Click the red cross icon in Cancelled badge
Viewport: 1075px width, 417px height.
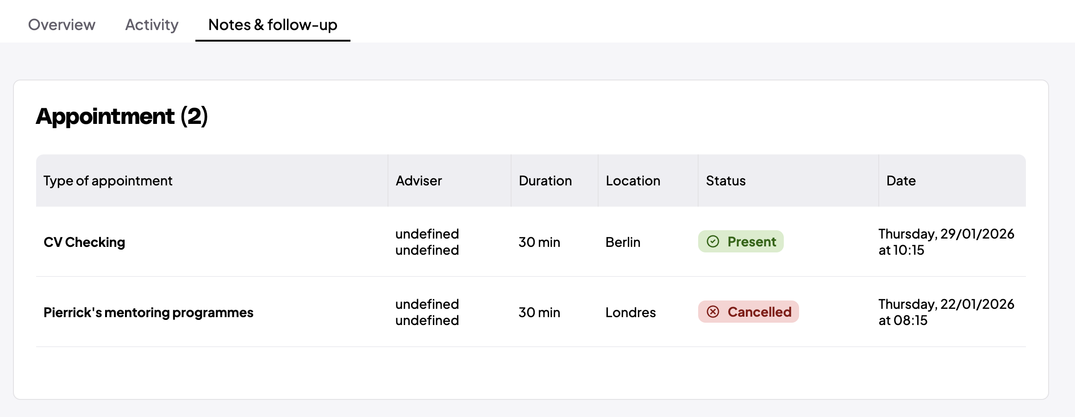click(x=713, y=312)
